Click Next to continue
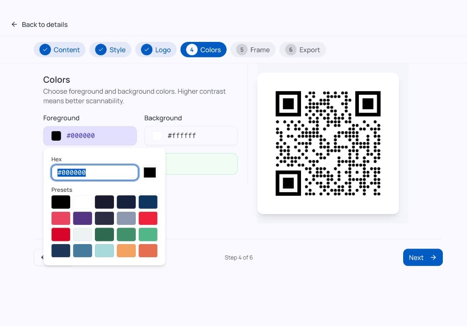Image resolution: width=467 pixels, height=326 pixels. point(423,257)
